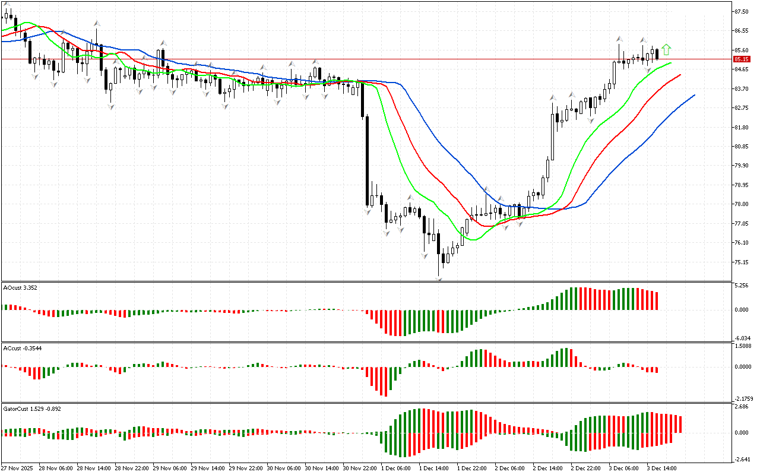Click the right end of the red Alligator line
The image size is (760, 475).
click(680, 75)
